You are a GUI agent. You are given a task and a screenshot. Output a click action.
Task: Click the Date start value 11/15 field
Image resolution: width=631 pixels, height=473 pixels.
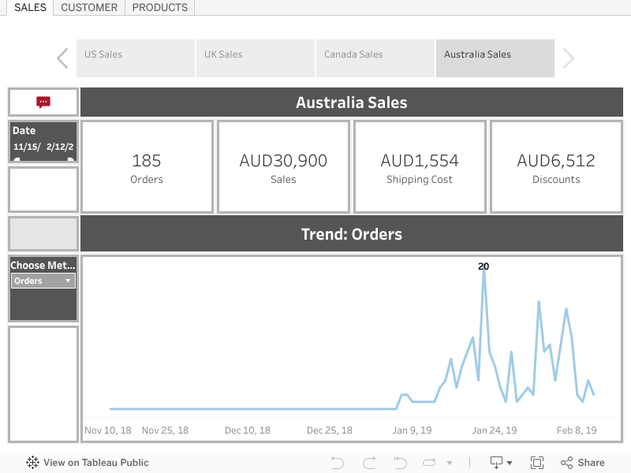point(26,147)
